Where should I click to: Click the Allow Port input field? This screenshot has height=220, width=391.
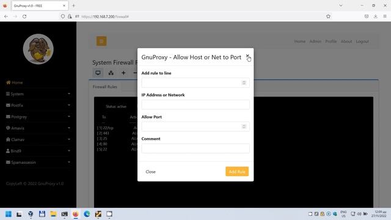click(195, 127)
